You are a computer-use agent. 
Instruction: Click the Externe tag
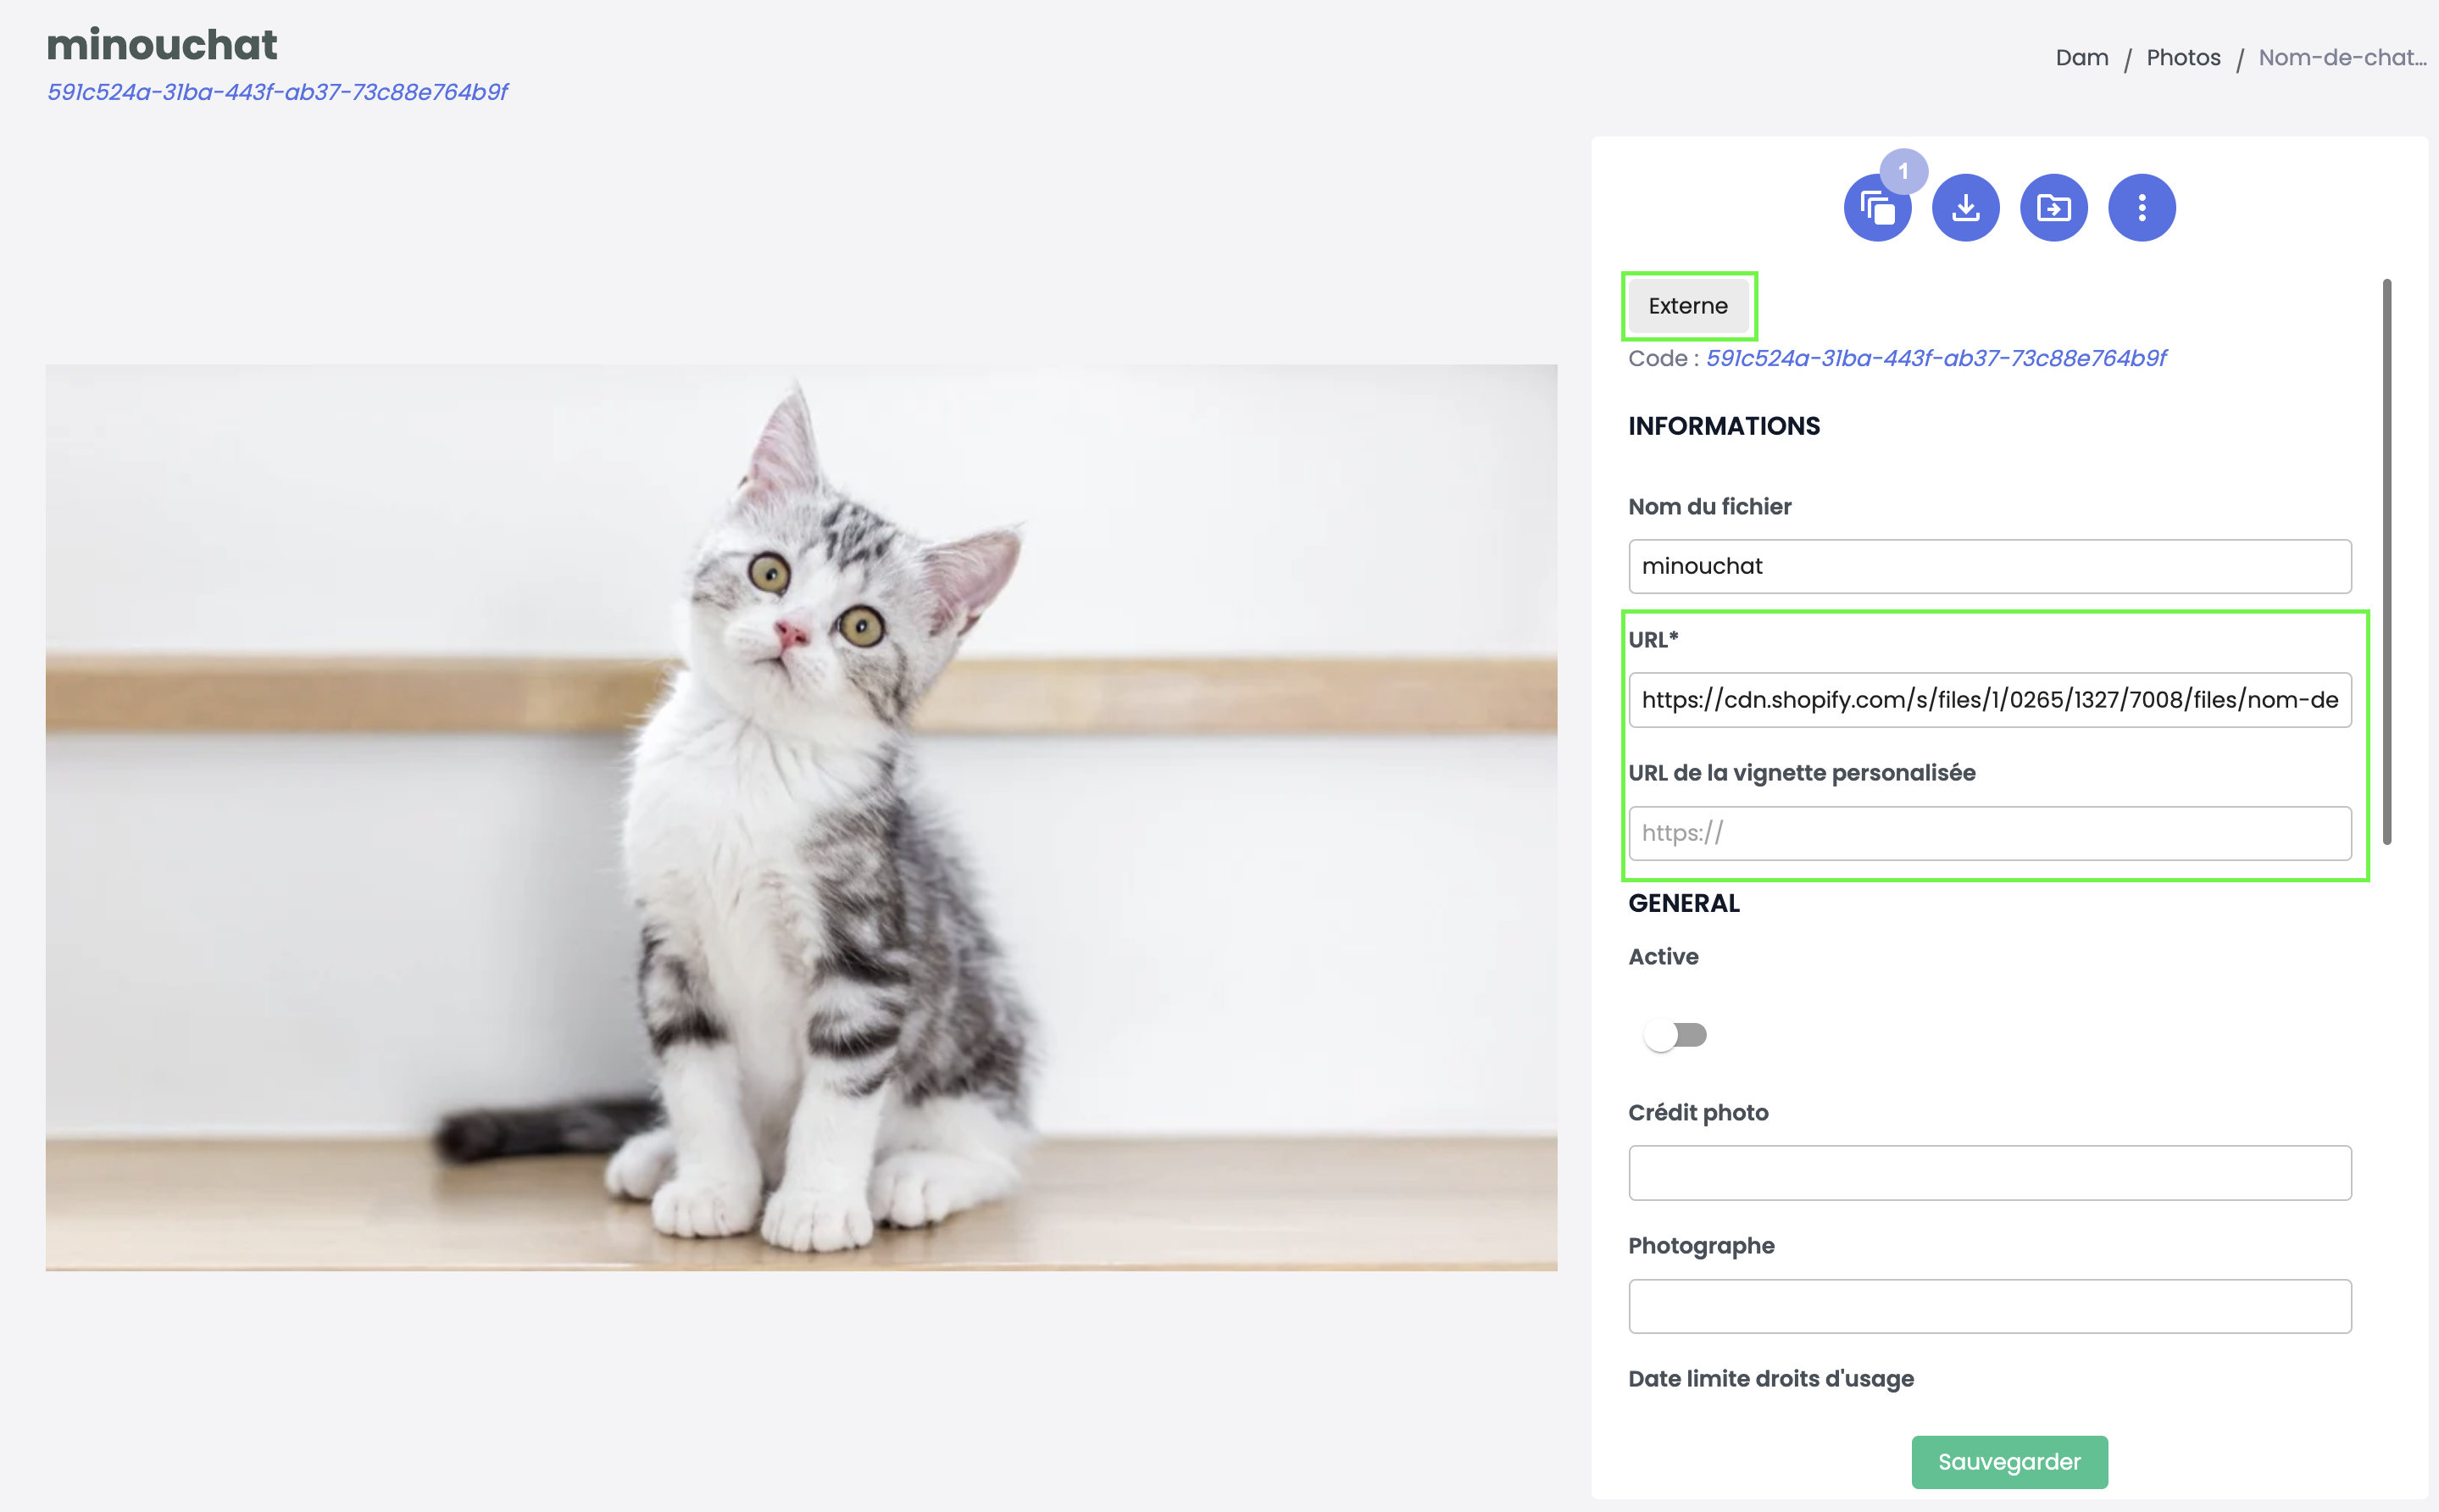click(x=1688, y=306)
